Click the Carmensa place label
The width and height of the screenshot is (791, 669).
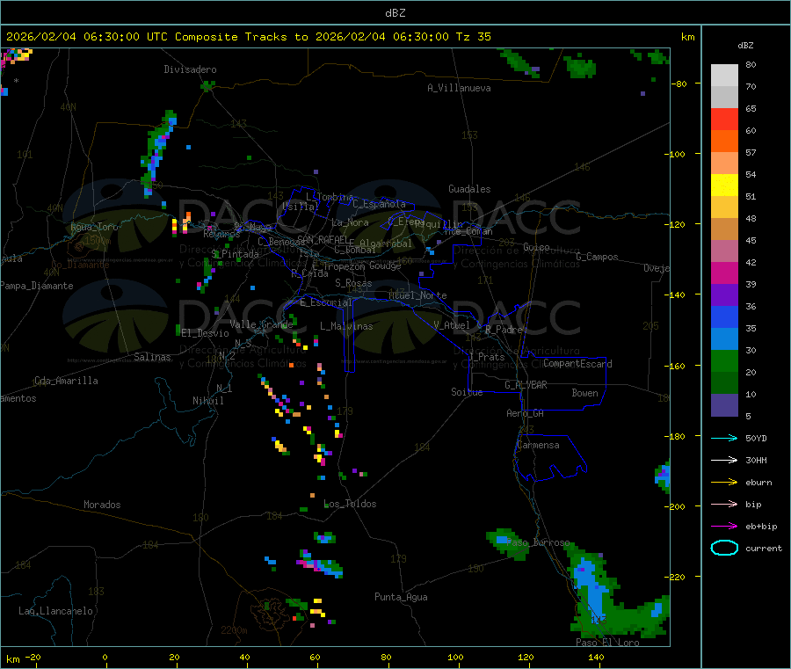click(x=538, y=445)
